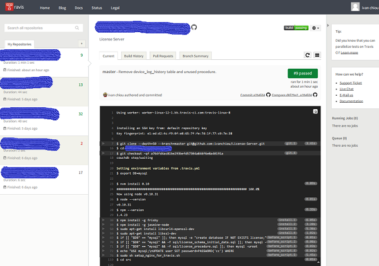Click the Travis CI logo

pos(15,7)
